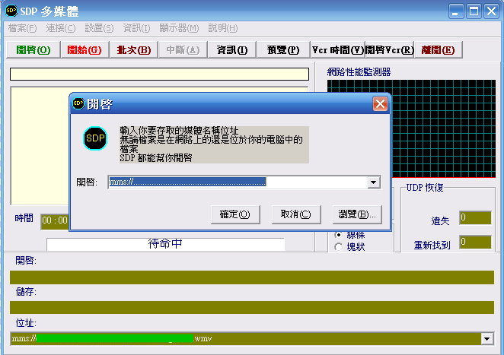The image size is (504, 355).
Task: Click the UDP 恢復 group label
Action: click(x=425, y=188)
